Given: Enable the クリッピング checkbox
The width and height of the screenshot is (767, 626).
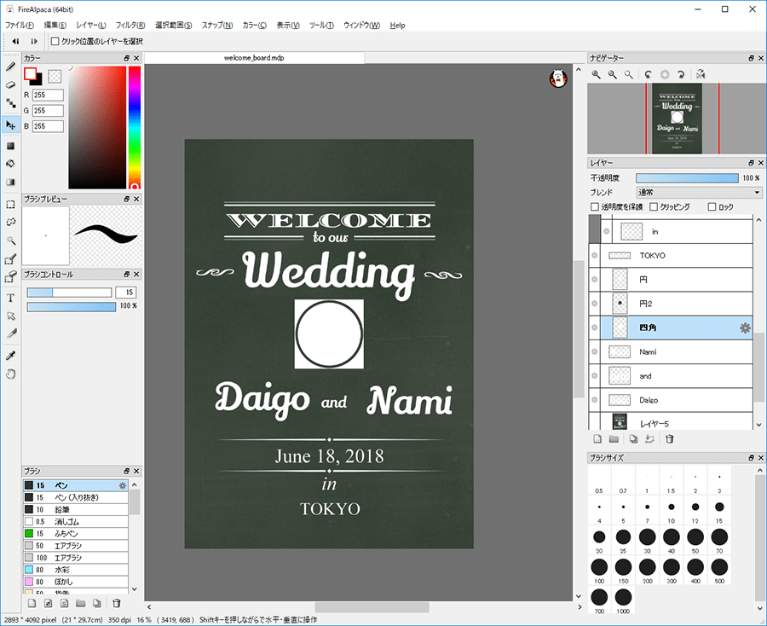Looking at the screenshot, I should (x=654, y=207).
